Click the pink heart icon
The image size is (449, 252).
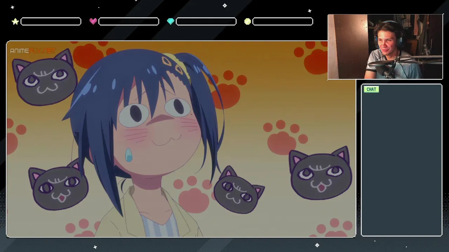point(93,21)
